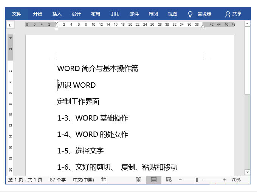Click the 70% zoom level
Image resolution: width=257 pixels, height=192 pixels.
236,180
